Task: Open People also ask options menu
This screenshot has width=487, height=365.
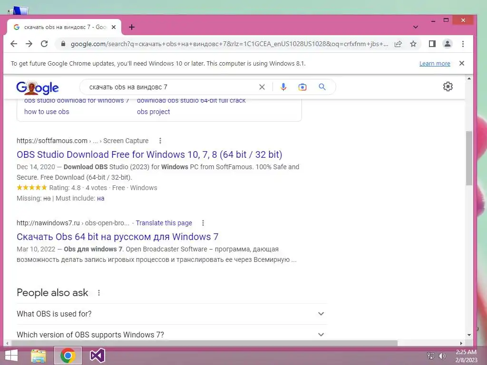Action: tap(99, 293)
